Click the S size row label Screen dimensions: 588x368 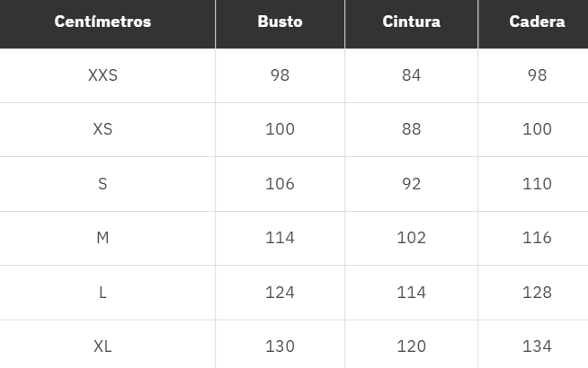[x=102, y=184]
